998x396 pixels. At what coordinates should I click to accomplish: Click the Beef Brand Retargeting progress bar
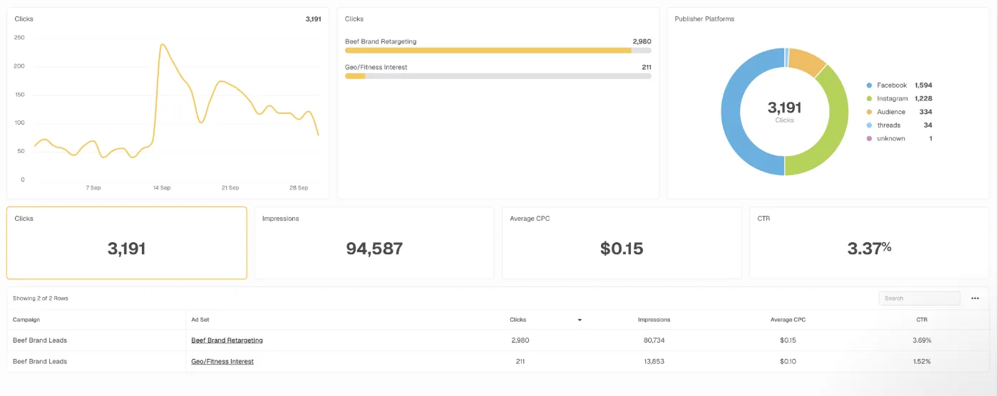click(x=498, y=51)
